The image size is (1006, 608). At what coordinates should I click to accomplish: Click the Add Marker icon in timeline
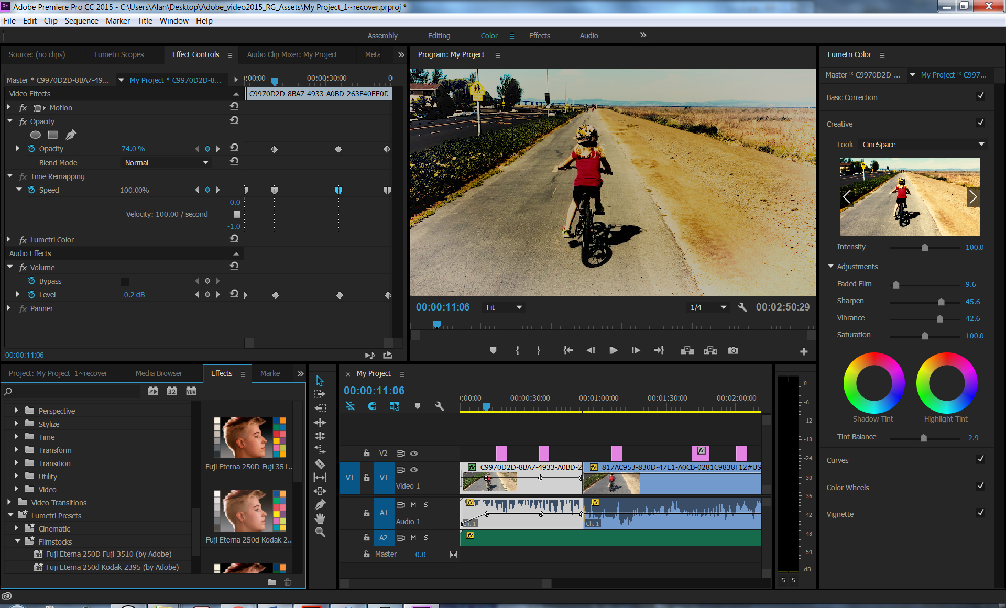pos(417,407)
